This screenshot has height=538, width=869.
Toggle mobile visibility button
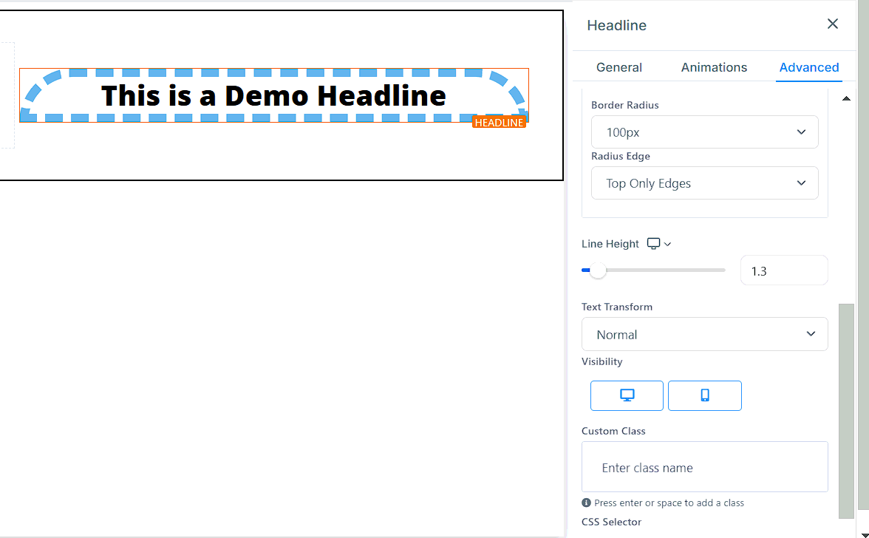[704, 395]
